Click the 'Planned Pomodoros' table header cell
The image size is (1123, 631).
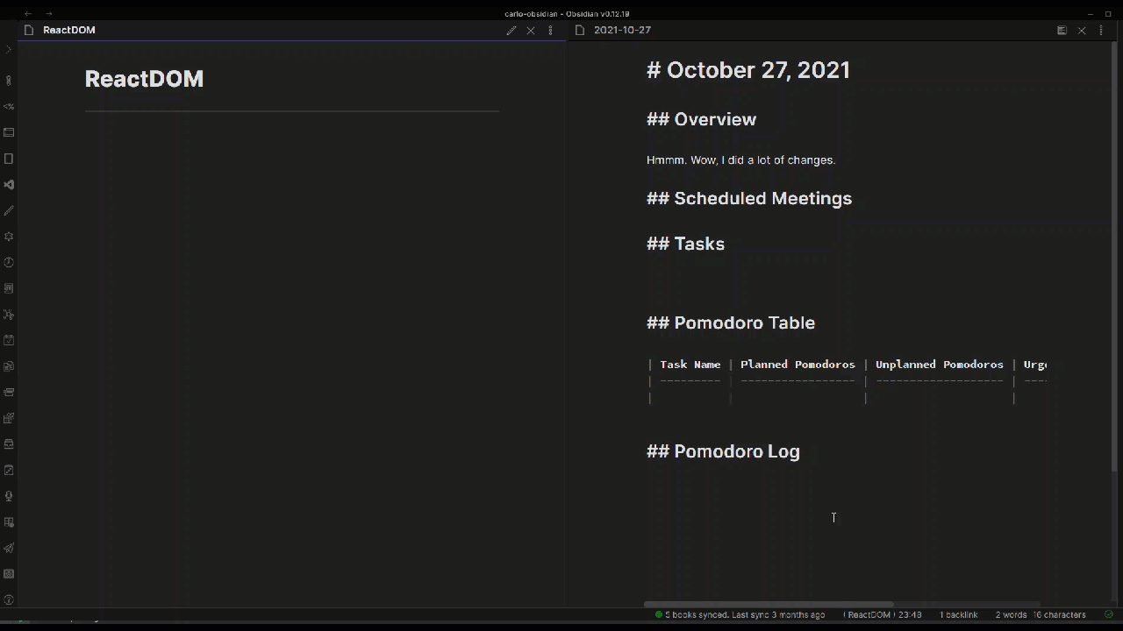[798, 365]
